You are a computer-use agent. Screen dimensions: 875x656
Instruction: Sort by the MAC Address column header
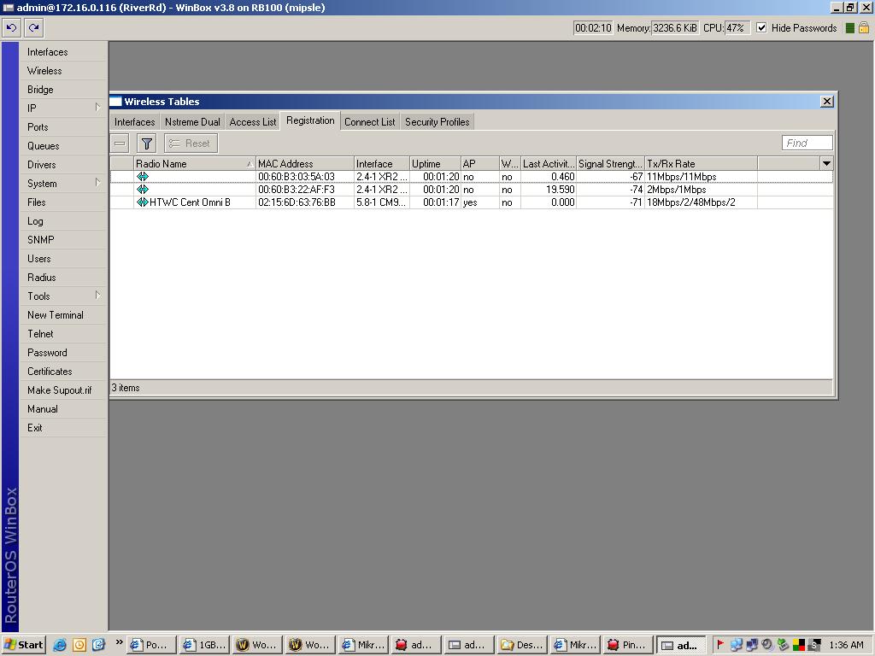(x=305, y=164)
